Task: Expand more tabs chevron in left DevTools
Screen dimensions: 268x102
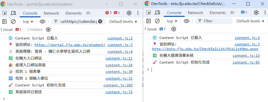Action: pos(88,13)
